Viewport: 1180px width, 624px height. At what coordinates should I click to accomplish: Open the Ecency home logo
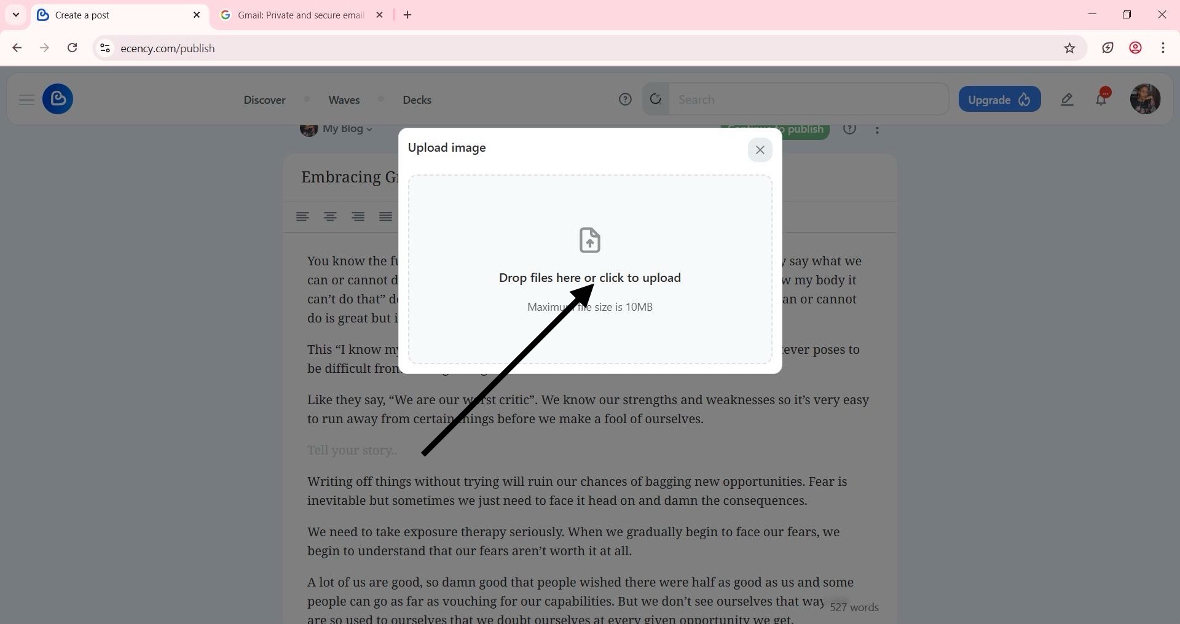58,99
